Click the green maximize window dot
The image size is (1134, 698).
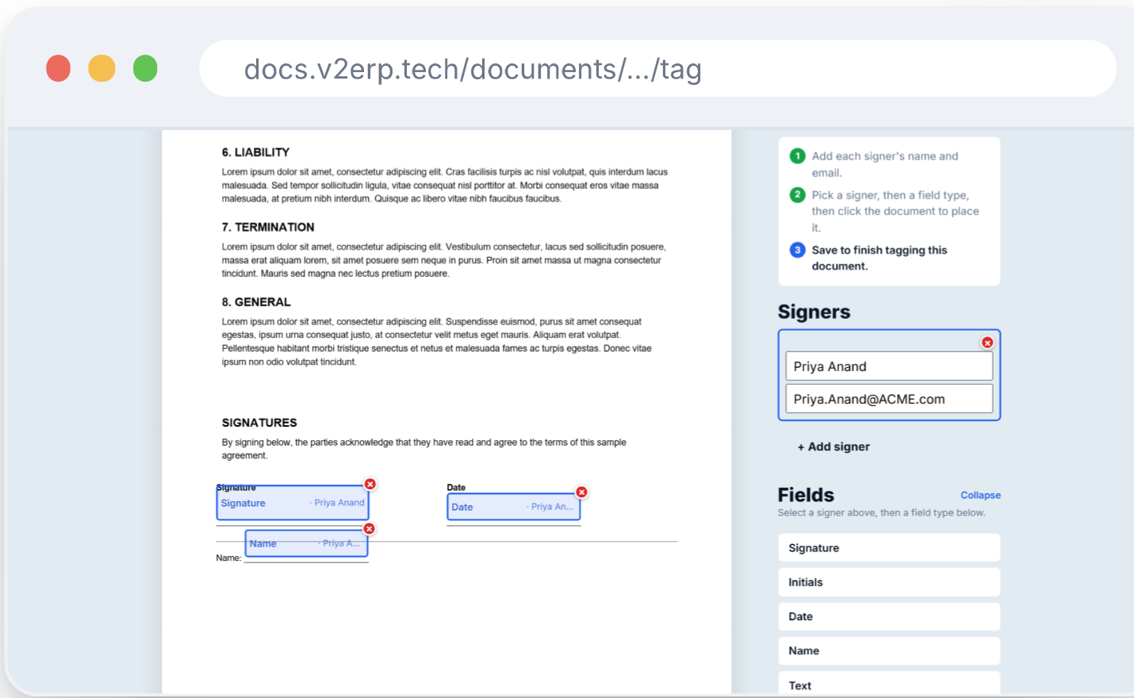coord(145,68)
